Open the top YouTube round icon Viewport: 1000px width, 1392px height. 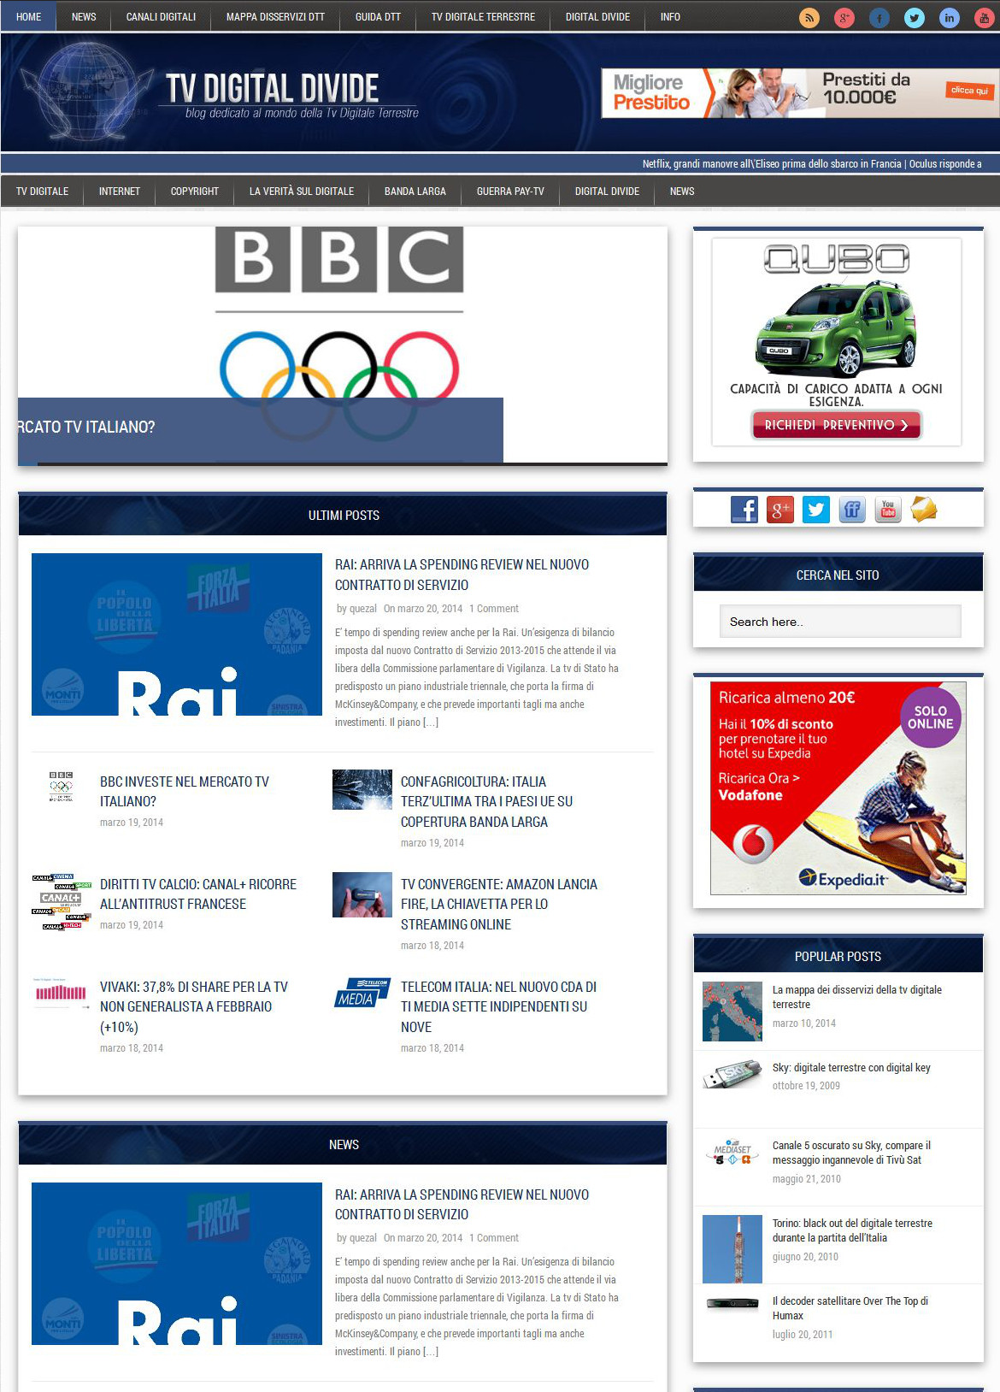point(985,18)
